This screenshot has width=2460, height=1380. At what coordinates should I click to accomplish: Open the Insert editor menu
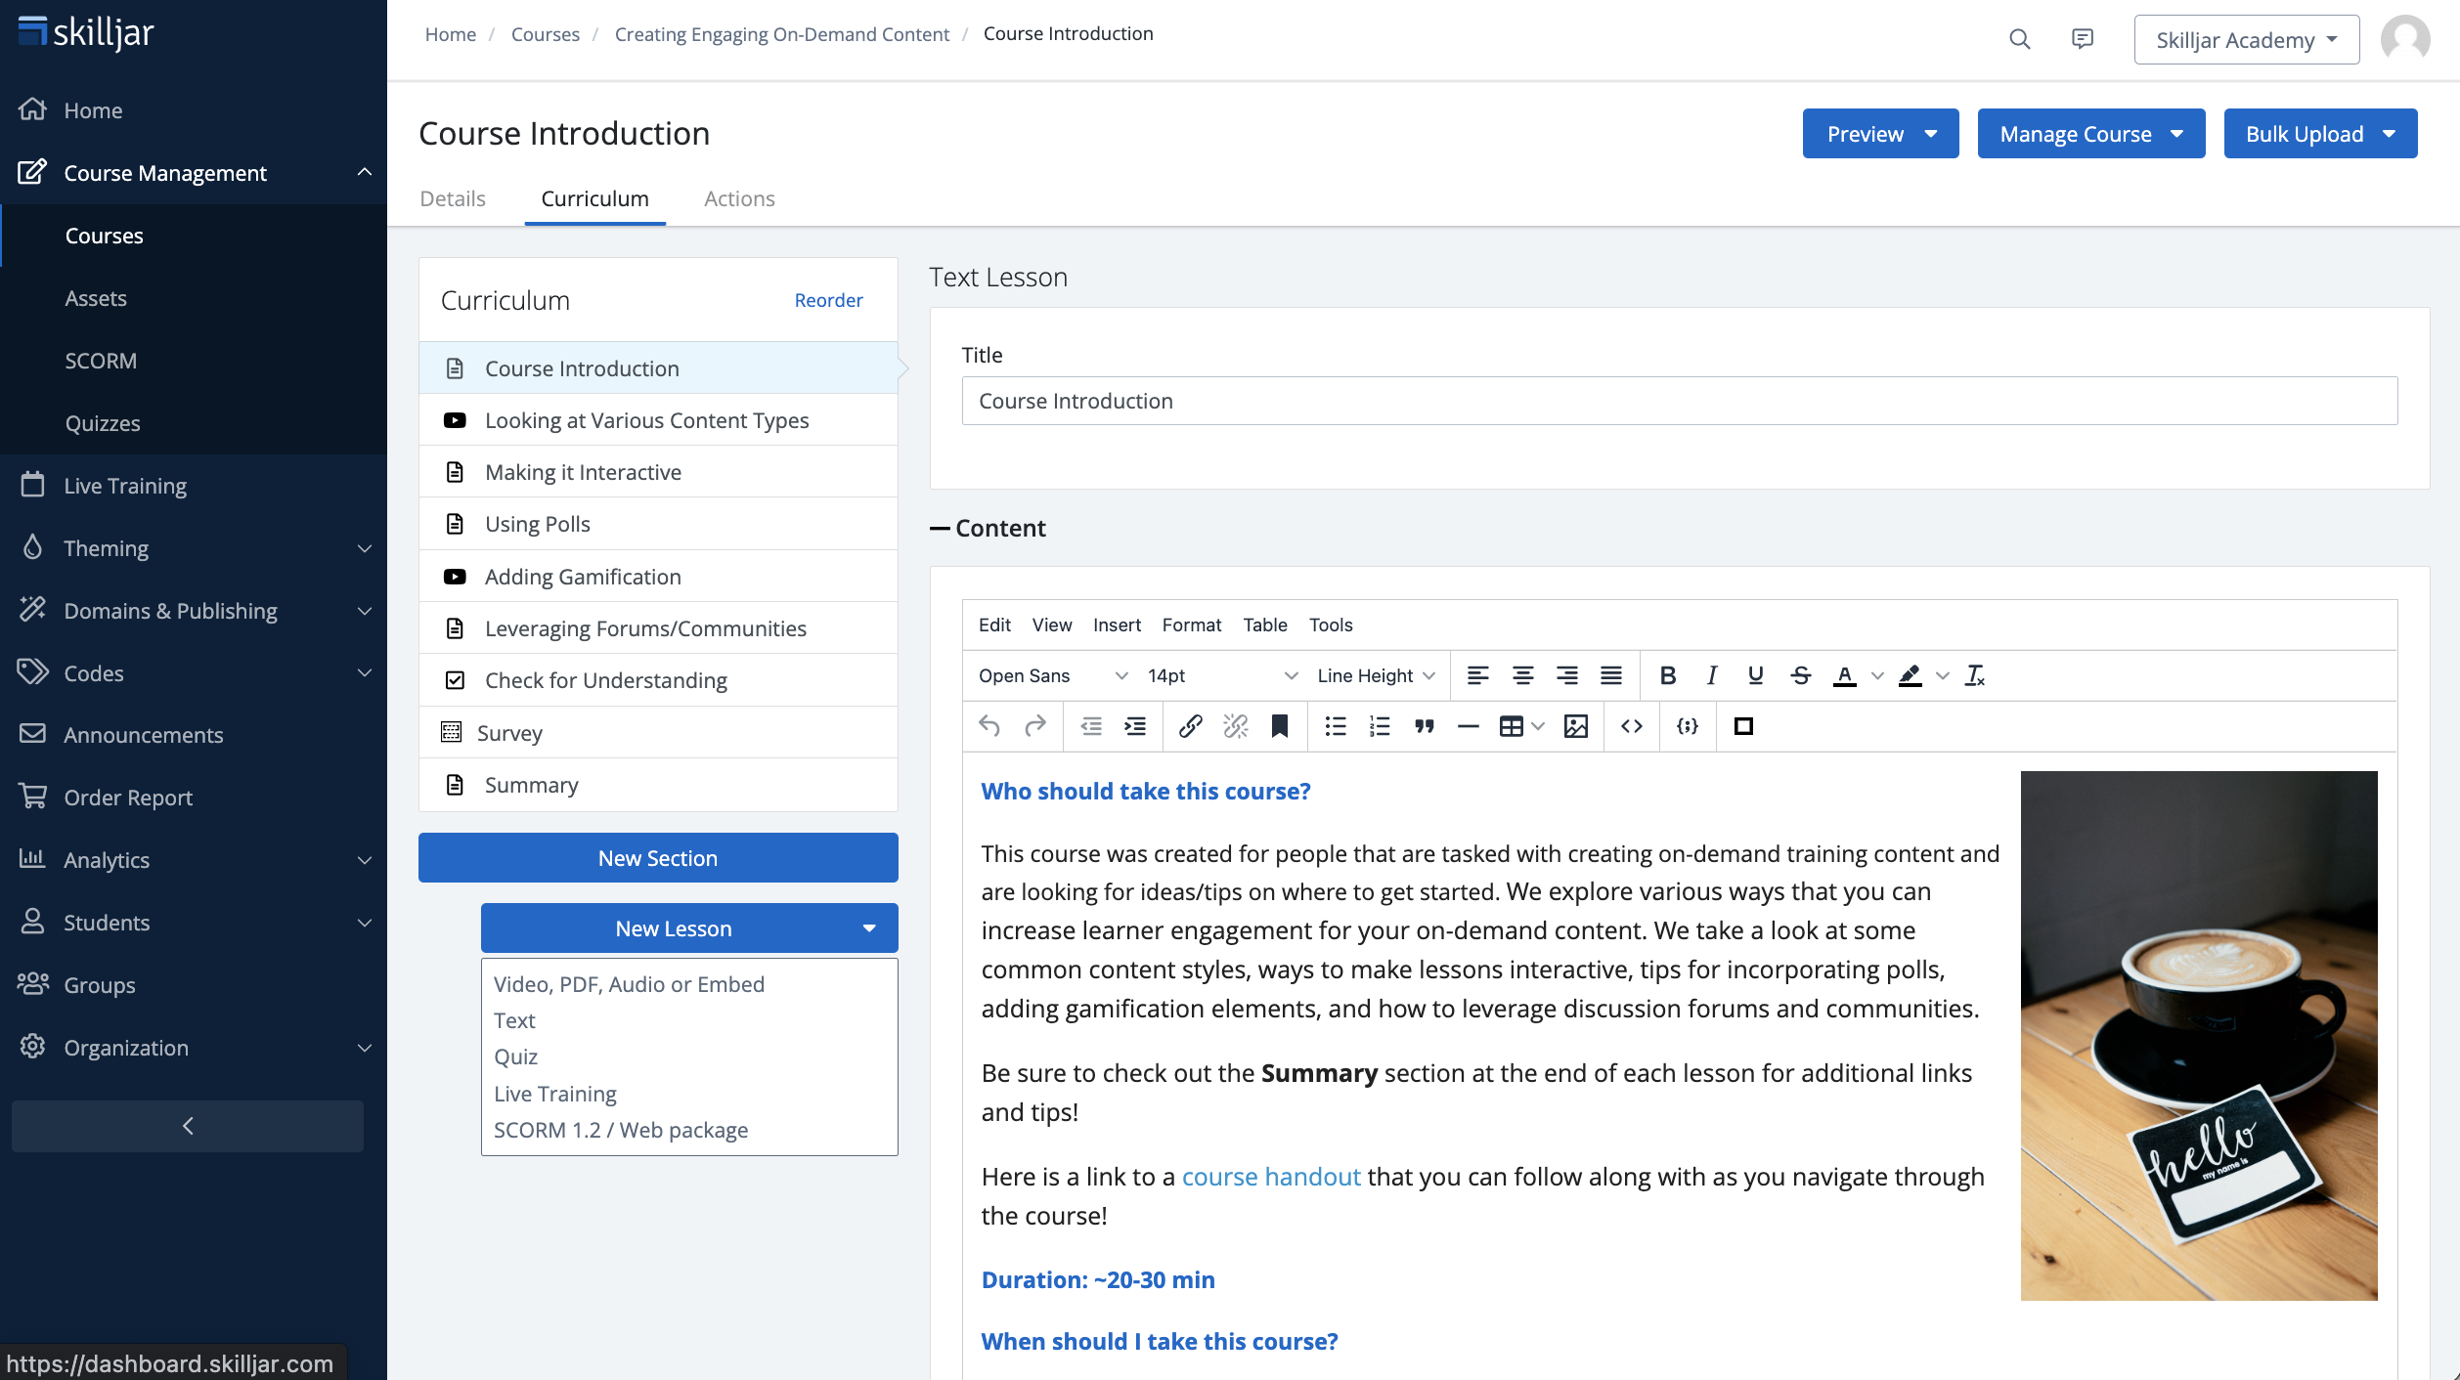click(1117, 625)
